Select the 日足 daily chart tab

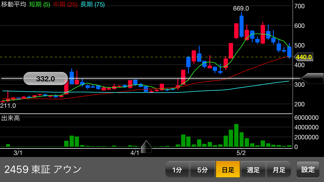click(228, 169)
